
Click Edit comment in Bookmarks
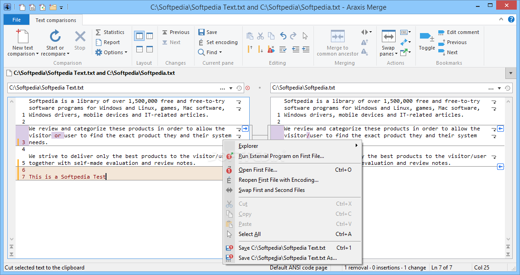coord(458,32)
